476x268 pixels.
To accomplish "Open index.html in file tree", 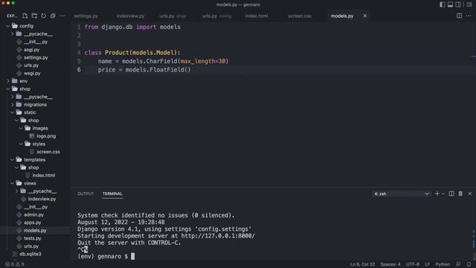I will click(44, 176).
